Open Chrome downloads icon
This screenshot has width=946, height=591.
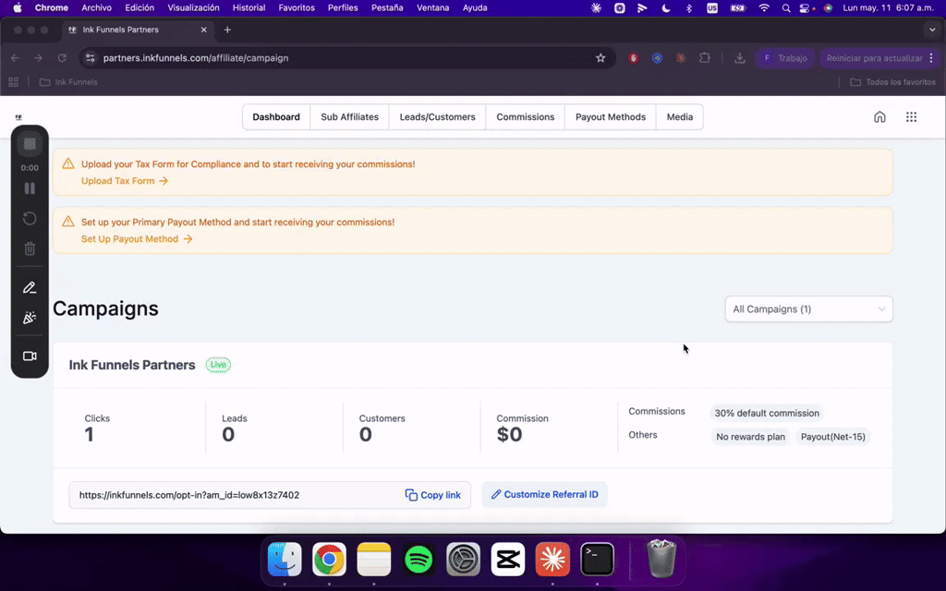coord(740,58)
